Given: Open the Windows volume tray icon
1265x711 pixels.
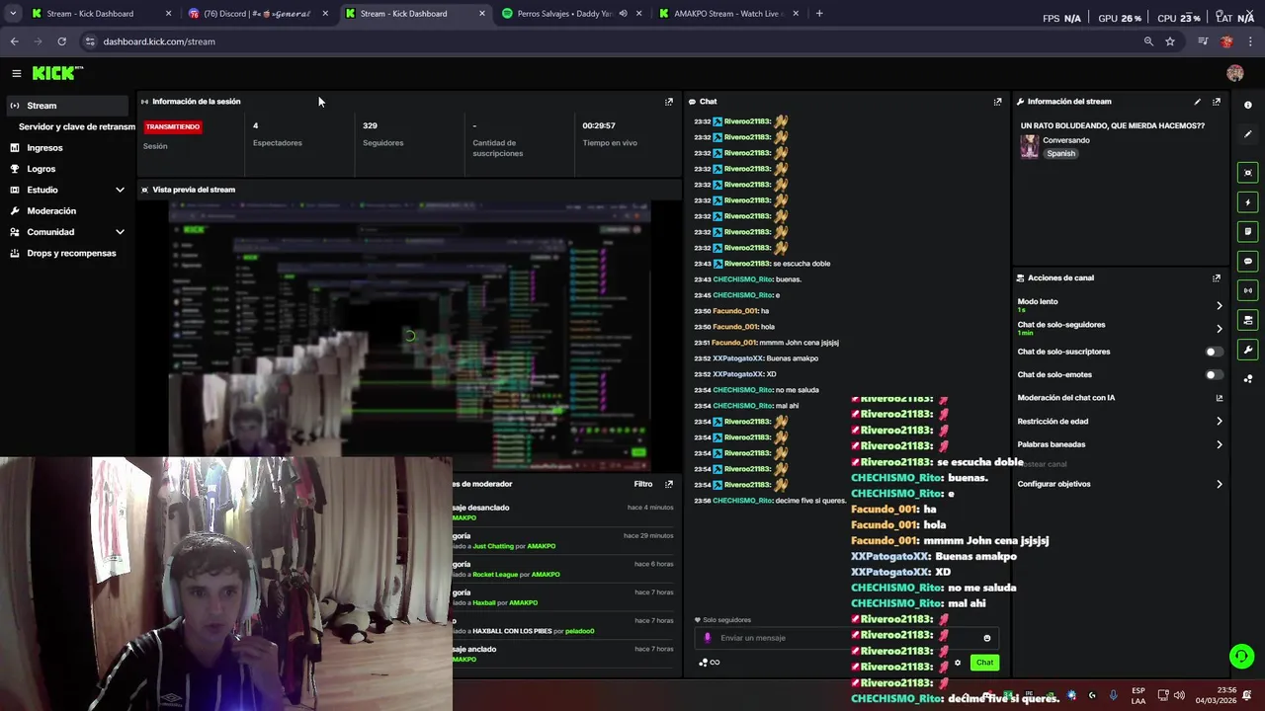Looking at the screenshot, I should [1179, 695].
